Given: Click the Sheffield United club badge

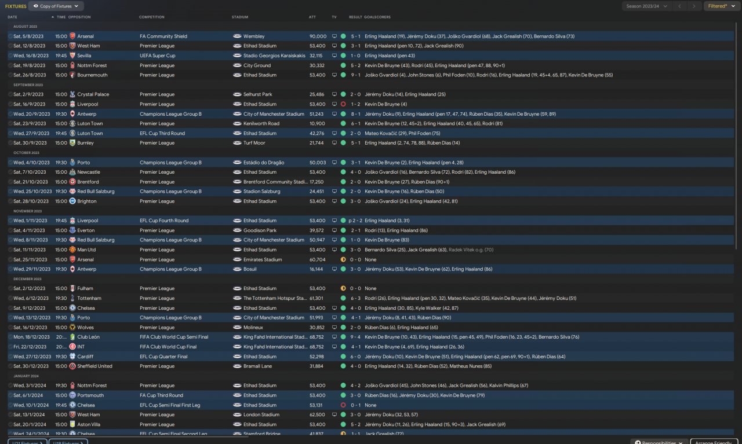Looking at the screenshot, I should (x=72, y=366).
